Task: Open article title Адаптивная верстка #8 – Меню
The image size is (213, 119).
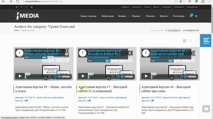Action: click(44, 89)
